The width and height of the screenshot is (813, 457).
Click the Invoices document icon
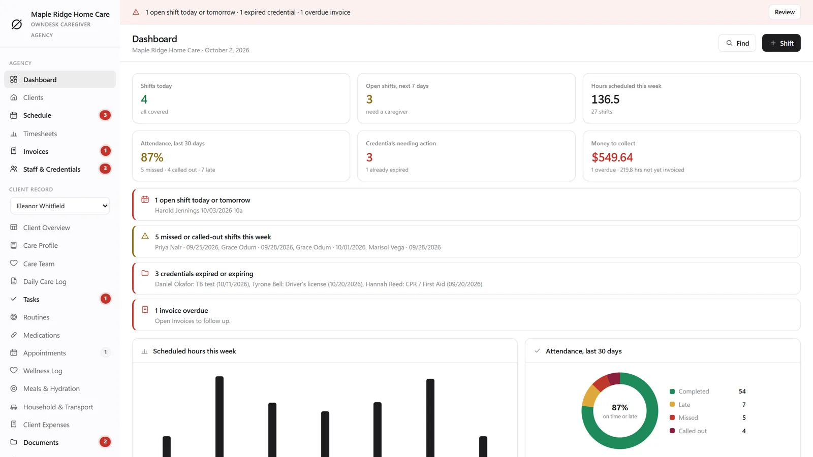[x=14, y=151]
